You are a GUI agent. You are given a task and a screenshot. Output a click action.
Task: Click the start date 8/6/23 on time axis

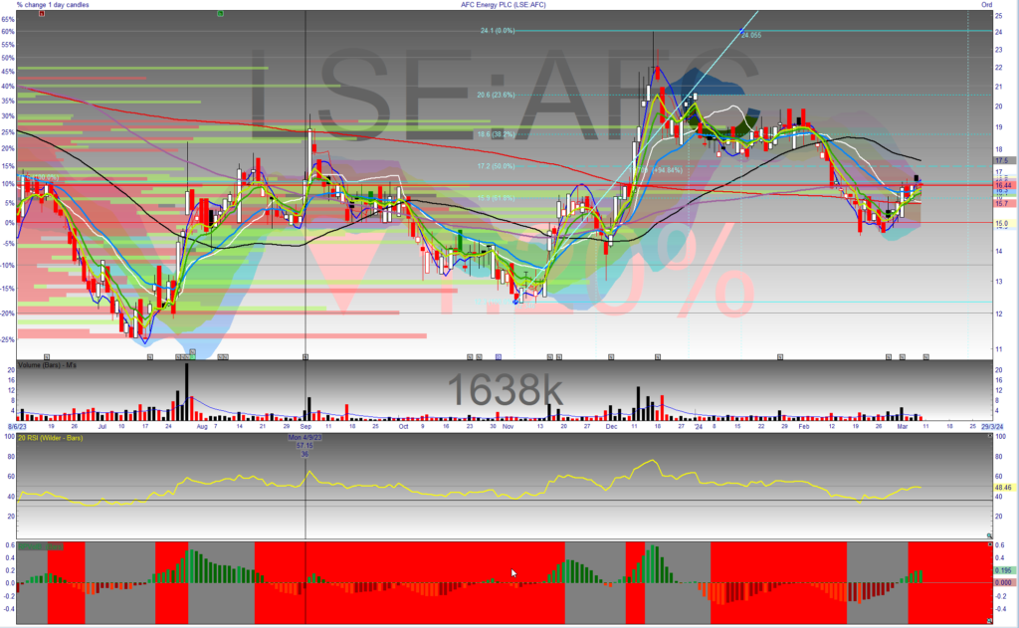click(x=17, y=425)
